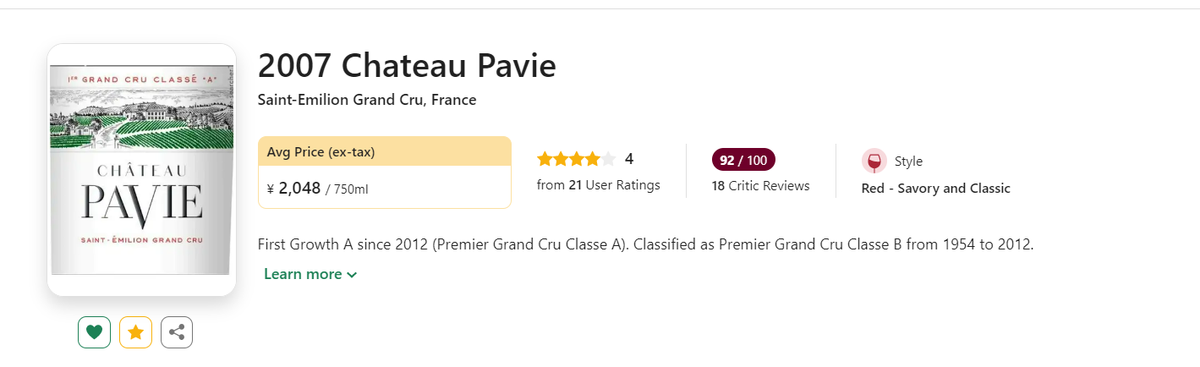This screenshot has width=1200, height=367.
Task: Click the Style label text
Action: point(908,162)
